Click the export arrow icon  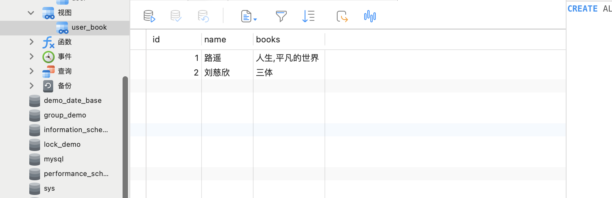[x=342, y=16]
